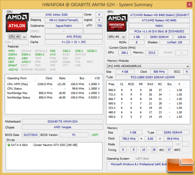Image resolution: width=195 pixels, height=175 pixels.
Task: Select the 480.0 frequency timing row
Action: click(148, 113)
